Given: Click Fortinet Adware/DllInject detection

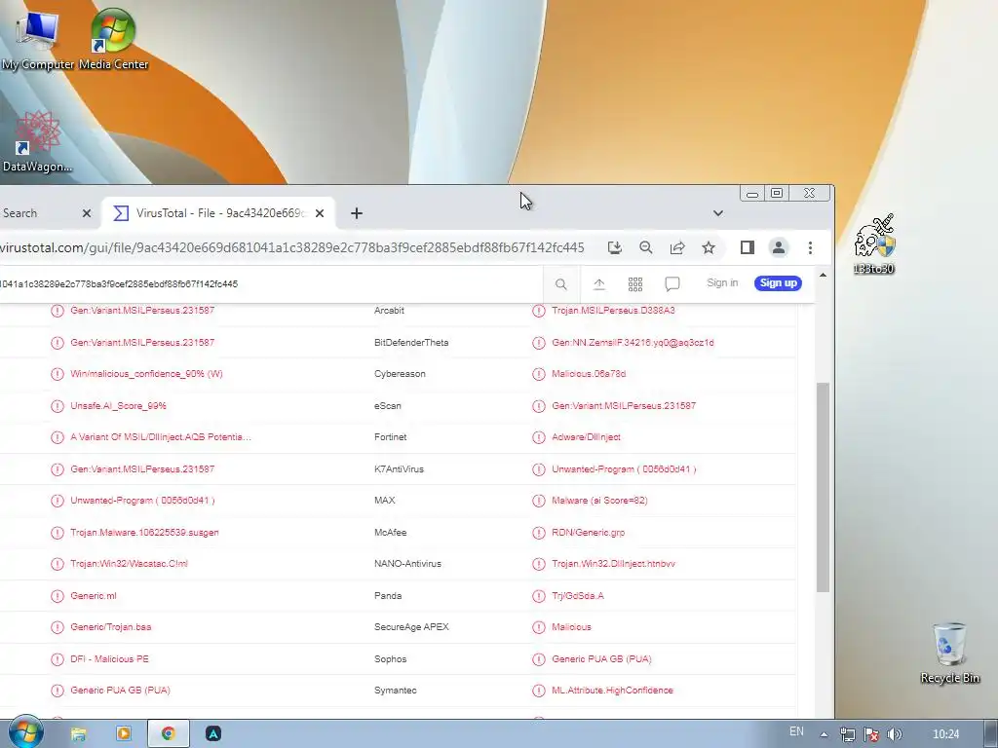Looking at the screenshot, I should pos(586,437).
